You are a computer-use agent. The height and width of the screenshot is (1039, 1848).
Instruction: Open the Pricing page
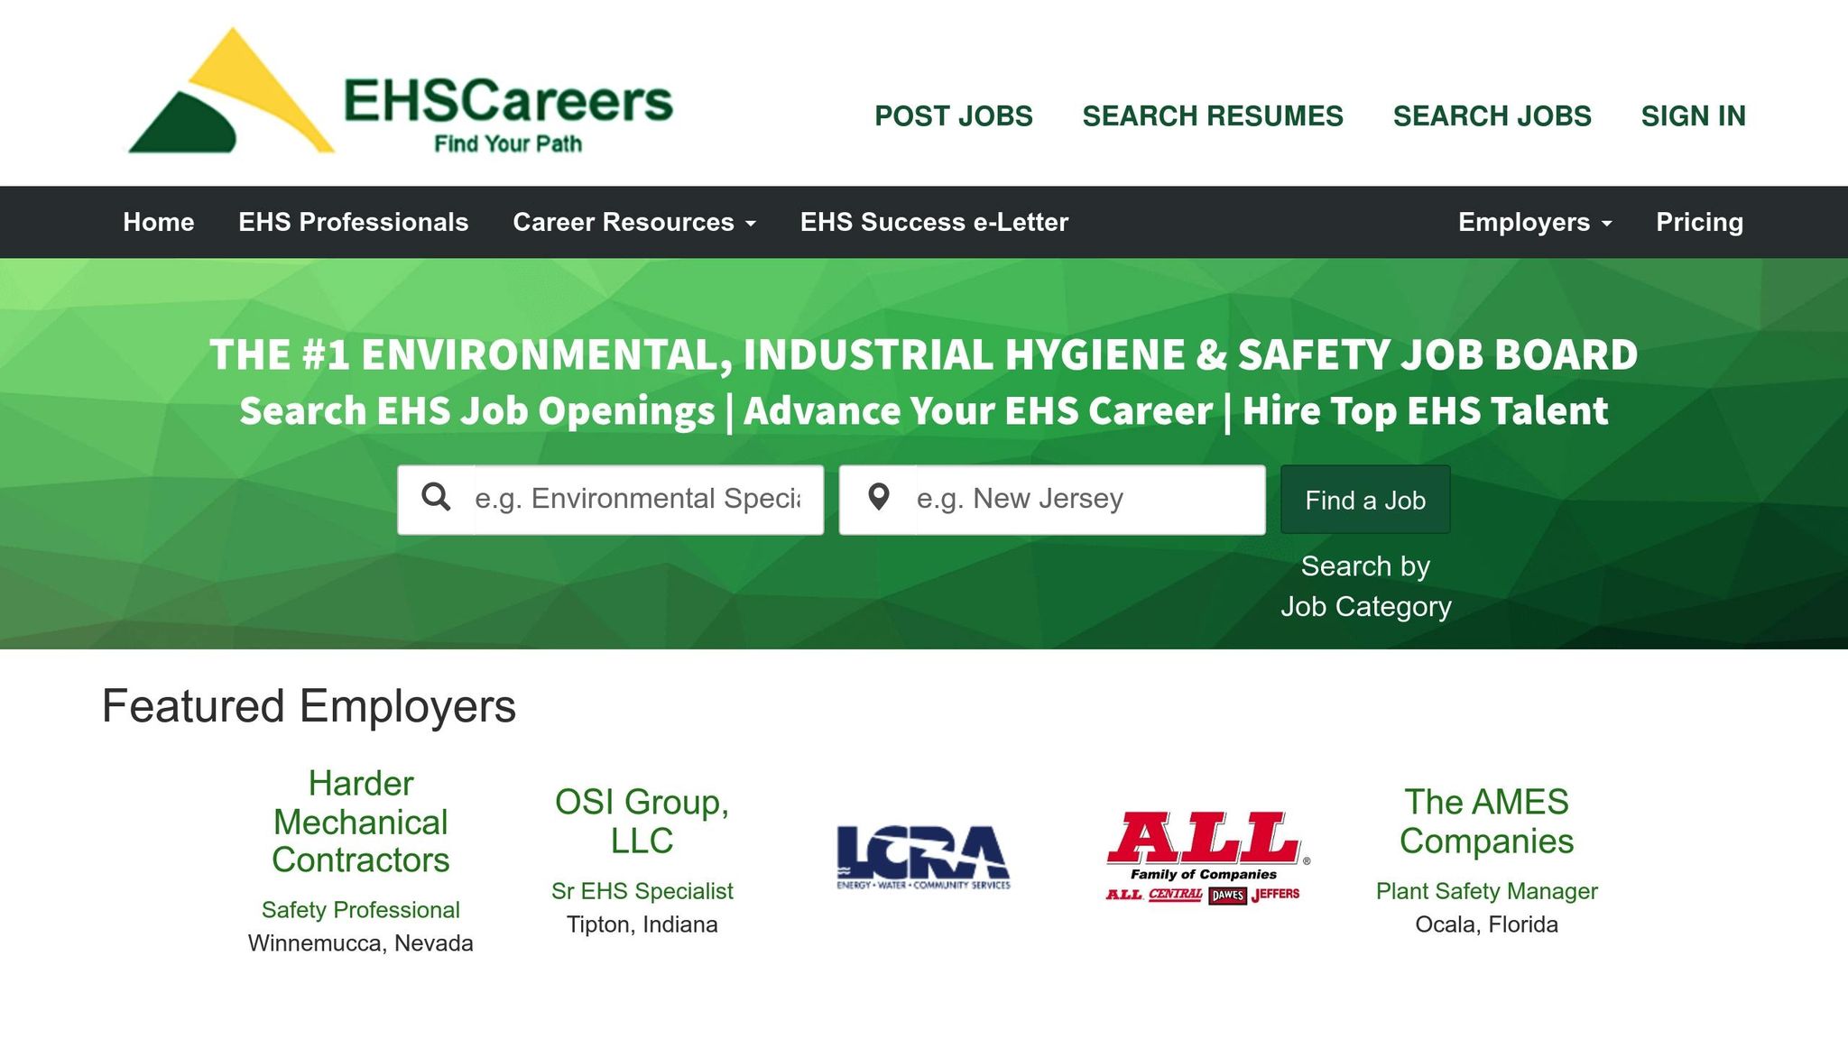(1699, 222)
